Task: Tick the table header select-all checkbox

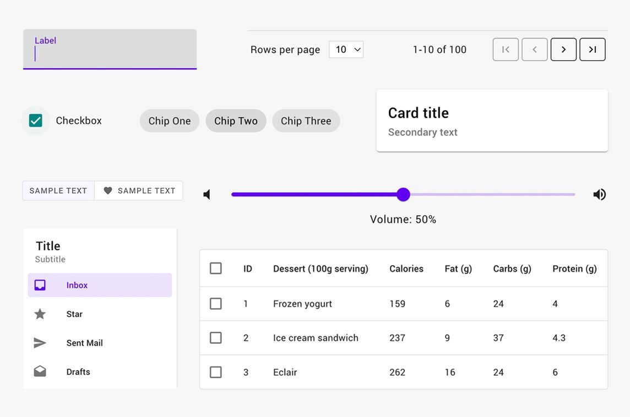Action: (x=216, y=268)
